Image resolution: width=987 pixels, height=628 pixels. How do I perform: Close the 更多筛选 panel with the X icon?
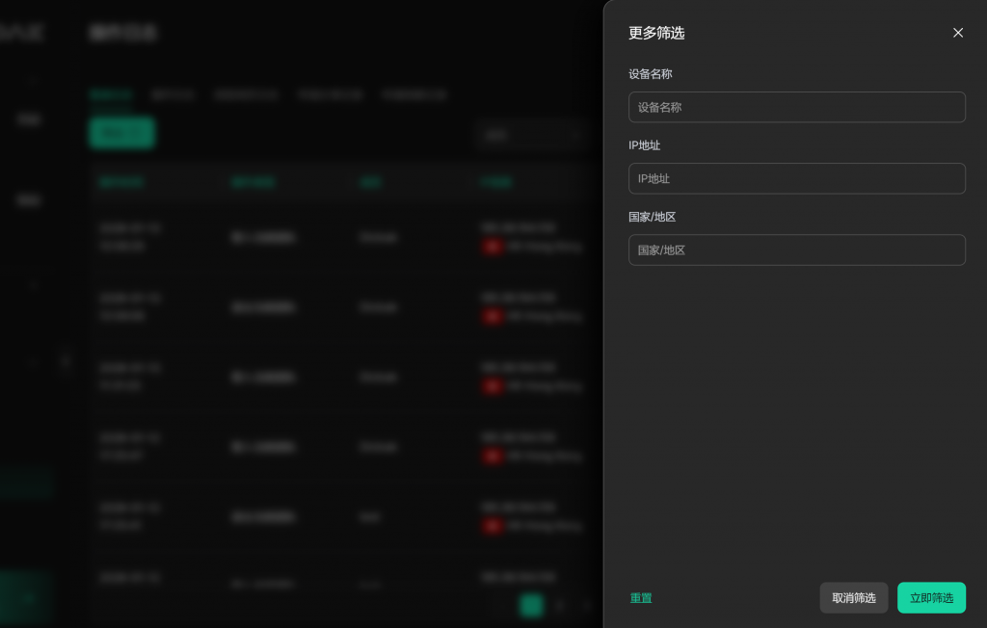pos(958,33)
